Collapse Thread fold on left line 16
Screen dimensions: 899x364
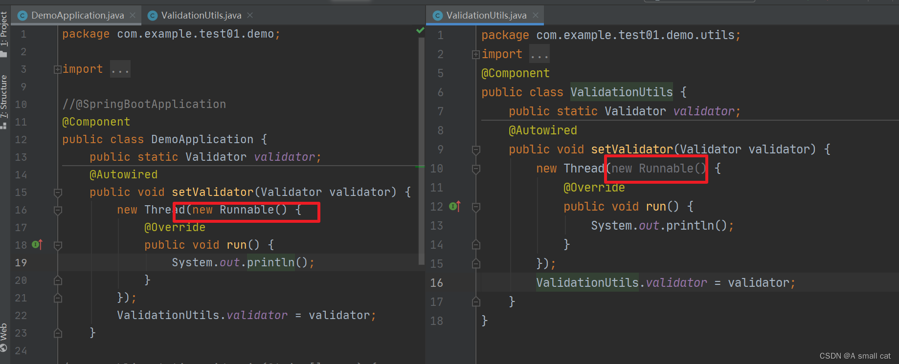click(58, 211)
